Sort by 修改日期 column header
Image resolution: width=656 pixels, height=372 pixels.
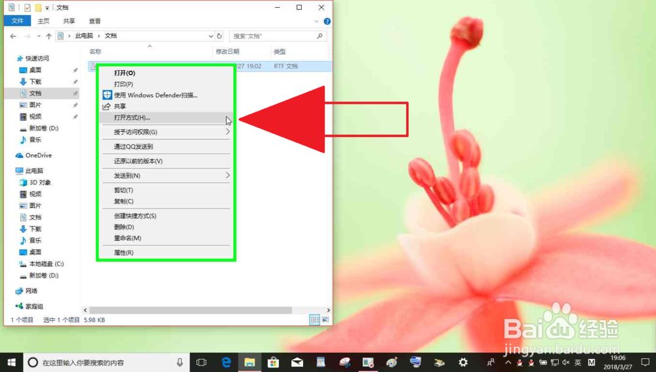(228, 51)
